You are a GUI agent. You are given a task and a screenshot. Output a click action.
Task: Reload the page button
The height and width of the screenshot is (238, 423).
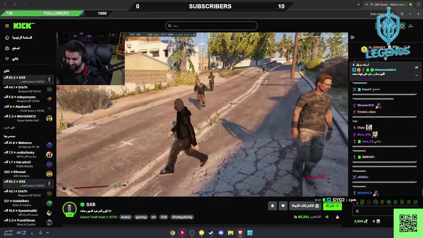402,14
